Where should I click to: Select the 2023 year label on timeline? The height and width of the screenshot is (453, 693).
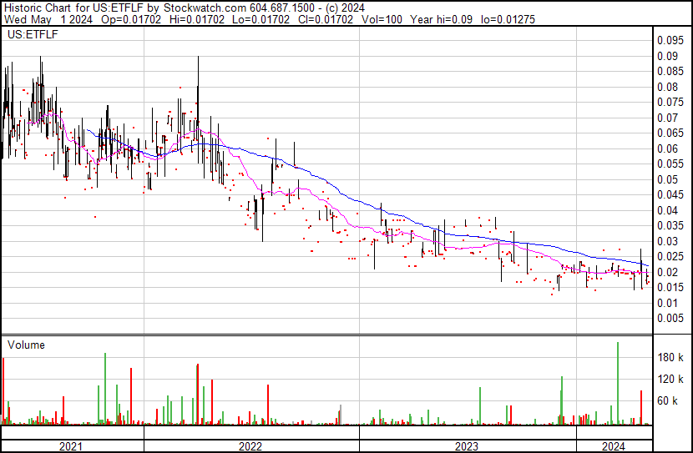tap(466, 446)
